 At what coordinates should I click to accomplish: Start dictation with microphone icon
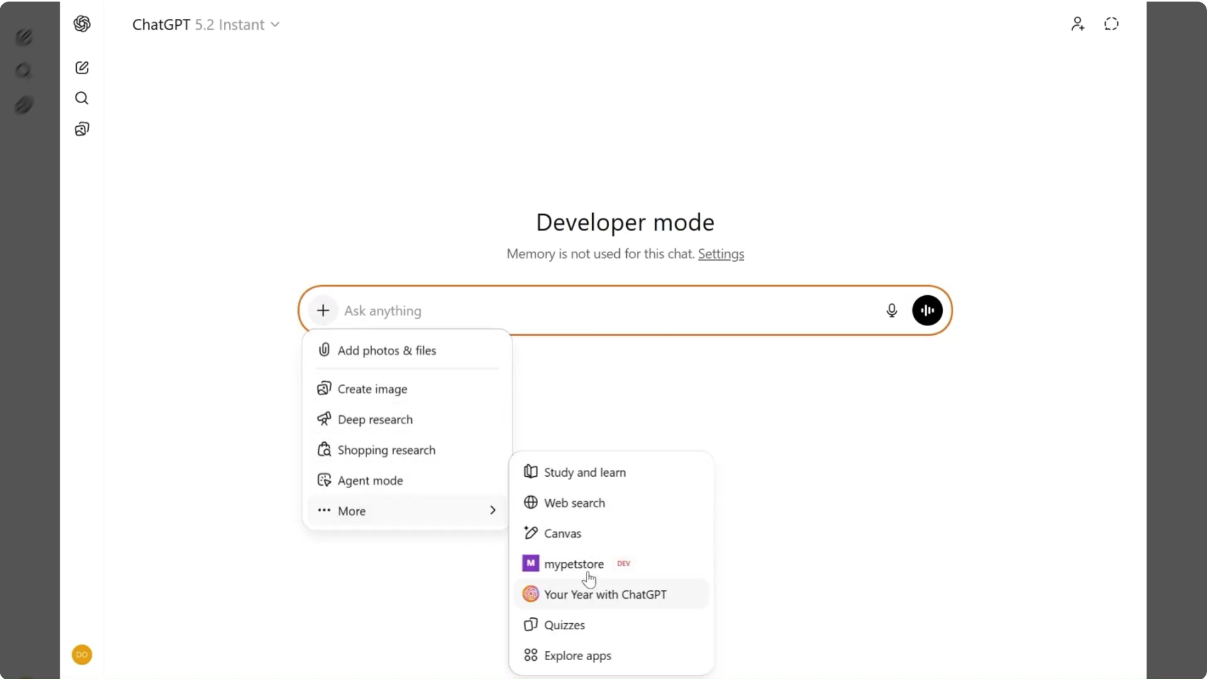(x=891, y=310)
